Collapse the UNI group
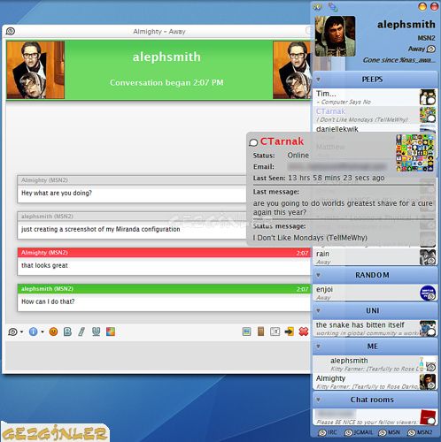 click(319, 310)
